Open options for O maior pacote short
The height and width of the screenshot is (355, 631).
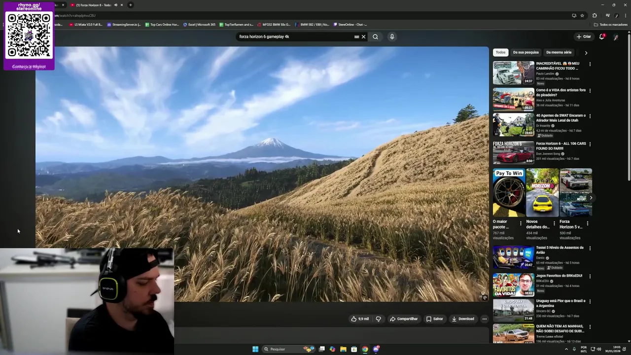521,223
